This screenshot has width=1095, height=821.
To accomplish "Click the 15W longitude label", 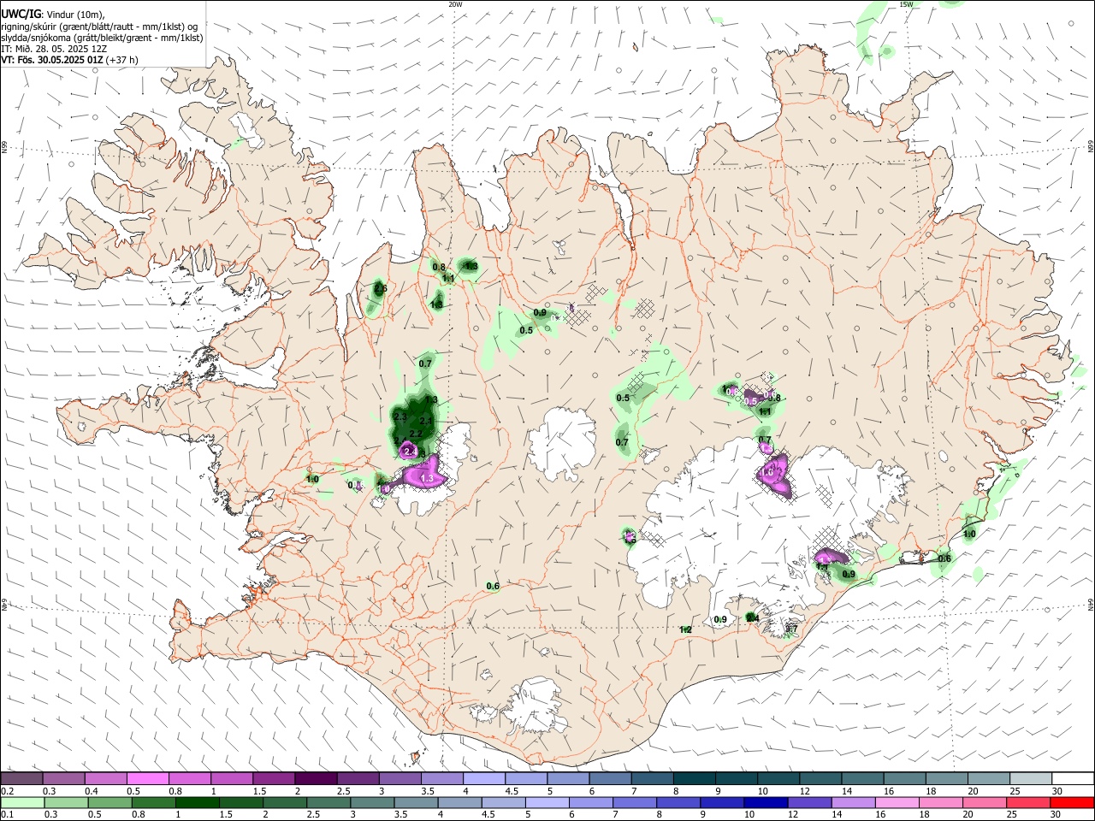I will click(x=906, y=4).
